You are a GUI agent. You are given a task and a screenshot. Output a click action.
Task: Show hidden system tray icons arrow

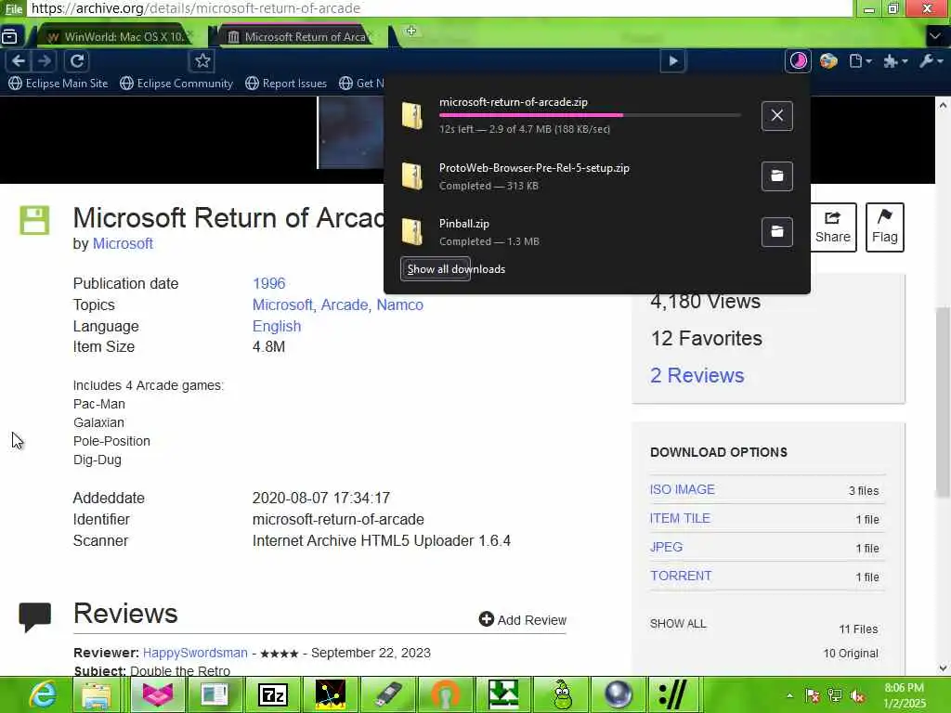pyautogui.click(x=789, y=696)
